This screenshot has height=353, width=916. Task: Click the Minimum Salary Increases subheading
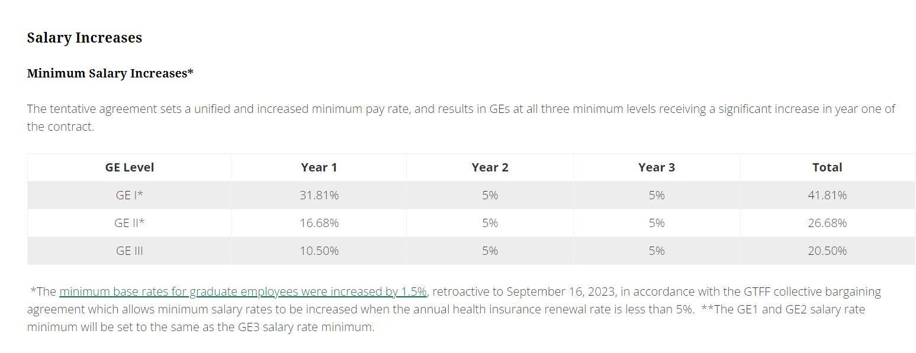(110, 73)
